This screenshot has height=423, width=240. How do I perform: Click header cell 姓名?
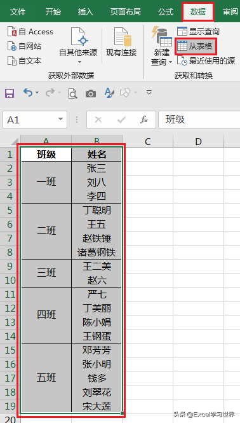(x=97, y=155)
